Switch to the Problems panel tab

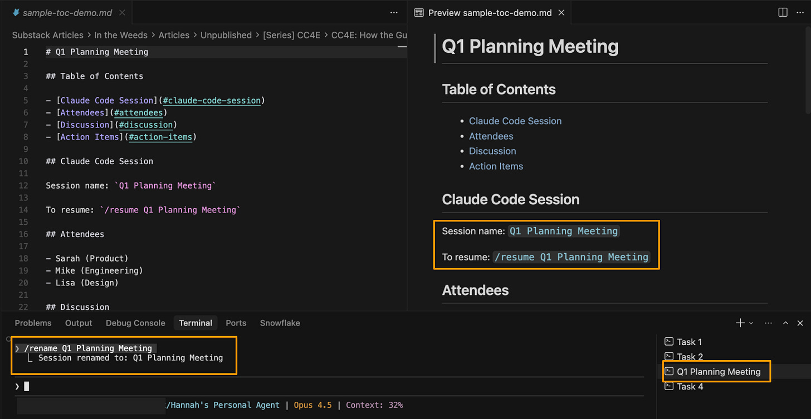[x=33, y=323]
